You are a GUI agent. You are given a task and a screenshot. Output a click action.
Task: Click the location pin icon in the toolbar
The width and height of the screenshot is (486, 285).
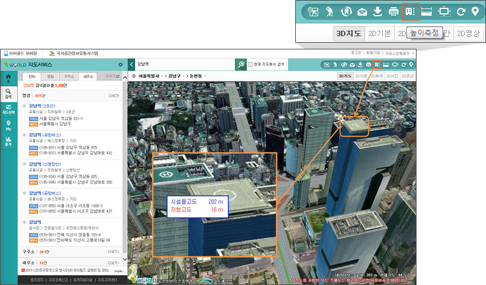pos(411,64)
